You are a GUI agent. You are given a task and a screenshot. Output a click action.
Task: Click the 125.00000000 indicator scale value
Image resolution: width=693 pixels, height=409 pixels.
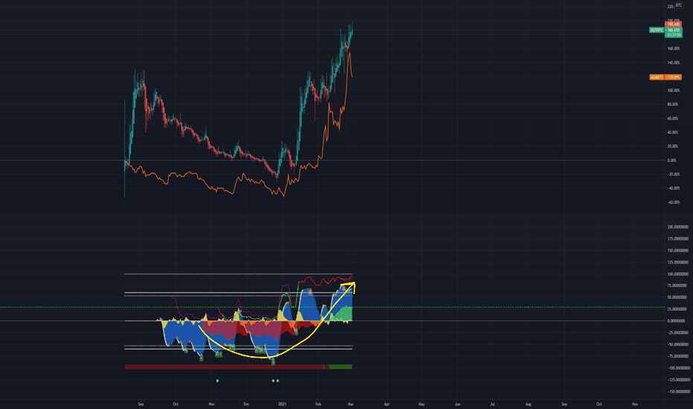677,263
